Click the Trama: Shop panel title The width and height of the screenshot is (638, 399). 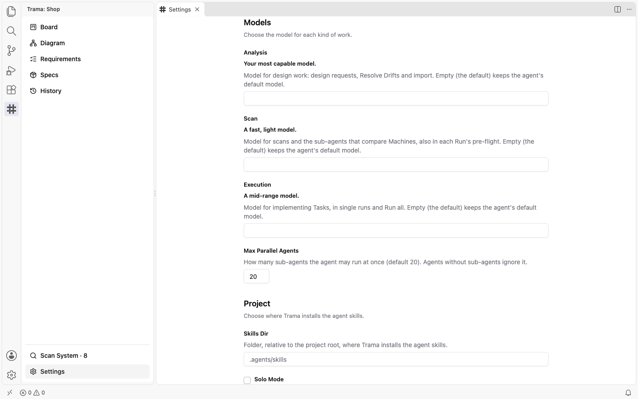click(43, 9)
